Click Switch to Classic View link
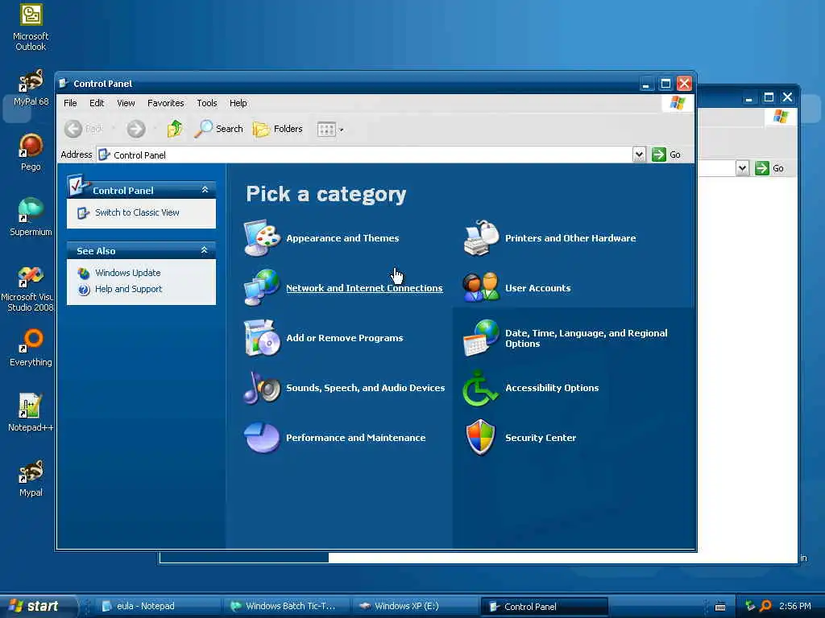The height and width of the screenshot is (618, 825). (x=137, y=212)
